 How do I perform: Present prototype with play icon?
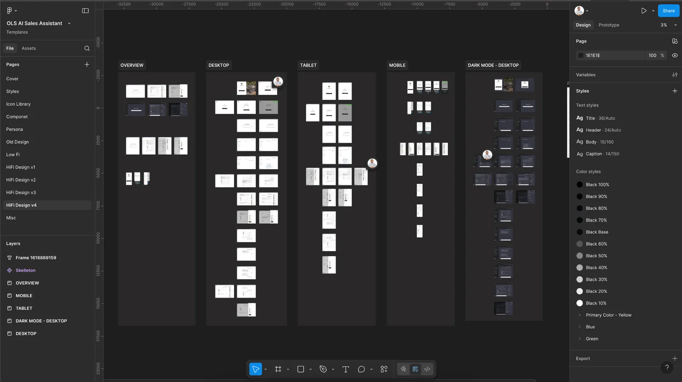[644, 11]
